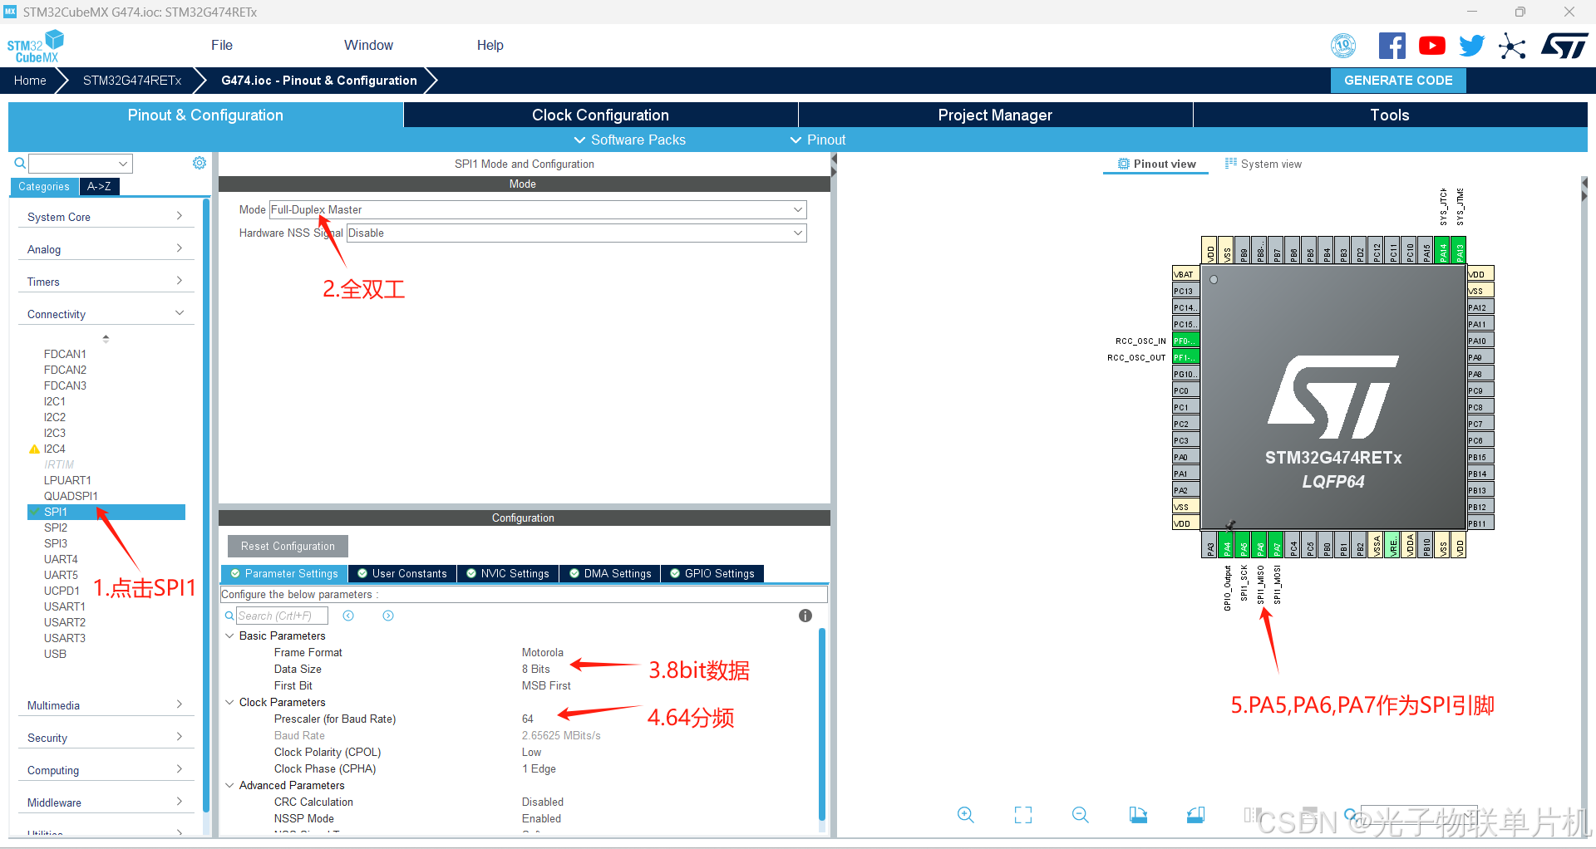Click the ST community network icon
Screen dimensions: 1596x849
tap(1512, 47)
